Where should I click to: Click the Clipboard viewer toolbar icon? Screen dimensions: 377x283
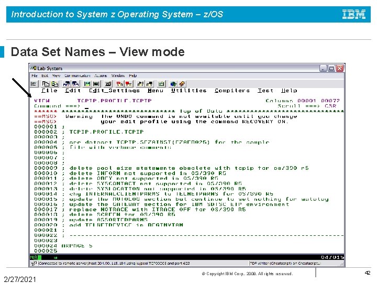coord(161,84)
